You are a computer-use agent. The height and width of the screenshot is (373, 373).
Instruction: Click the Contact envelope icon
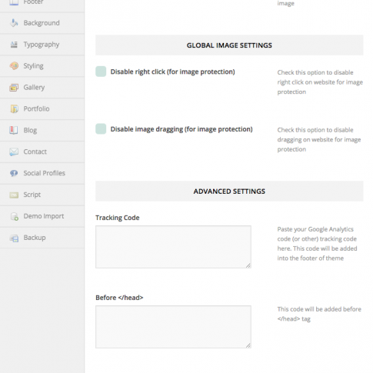(x=14, y=152)
